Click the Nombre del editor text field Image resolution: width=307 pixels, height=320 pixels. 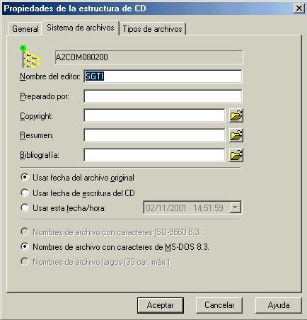click(x=163, y=76)
